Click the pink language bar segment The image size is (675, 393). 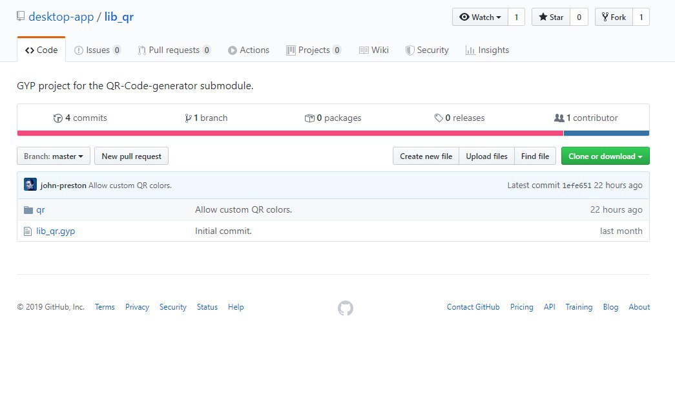[290, 133]
